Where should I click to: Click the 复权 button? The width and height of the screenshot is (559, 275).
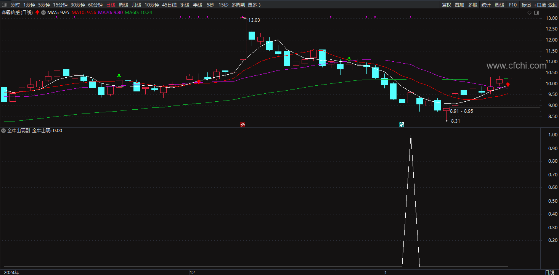(x=447, y=5)
